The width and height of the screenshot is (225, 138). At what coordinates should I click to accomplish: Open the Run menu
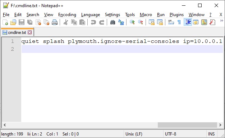161,15
